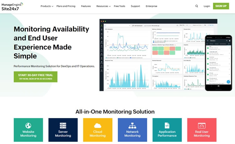The image size is (235, 144).
Task: Click the "All-in-One Monitoring Solution" heading
Action: [x=115, y=112]
